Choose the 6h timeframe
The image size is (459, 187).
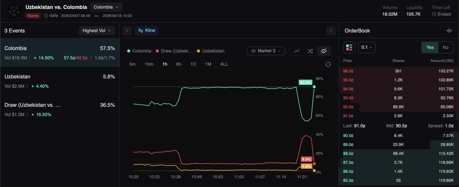(179, 64)
